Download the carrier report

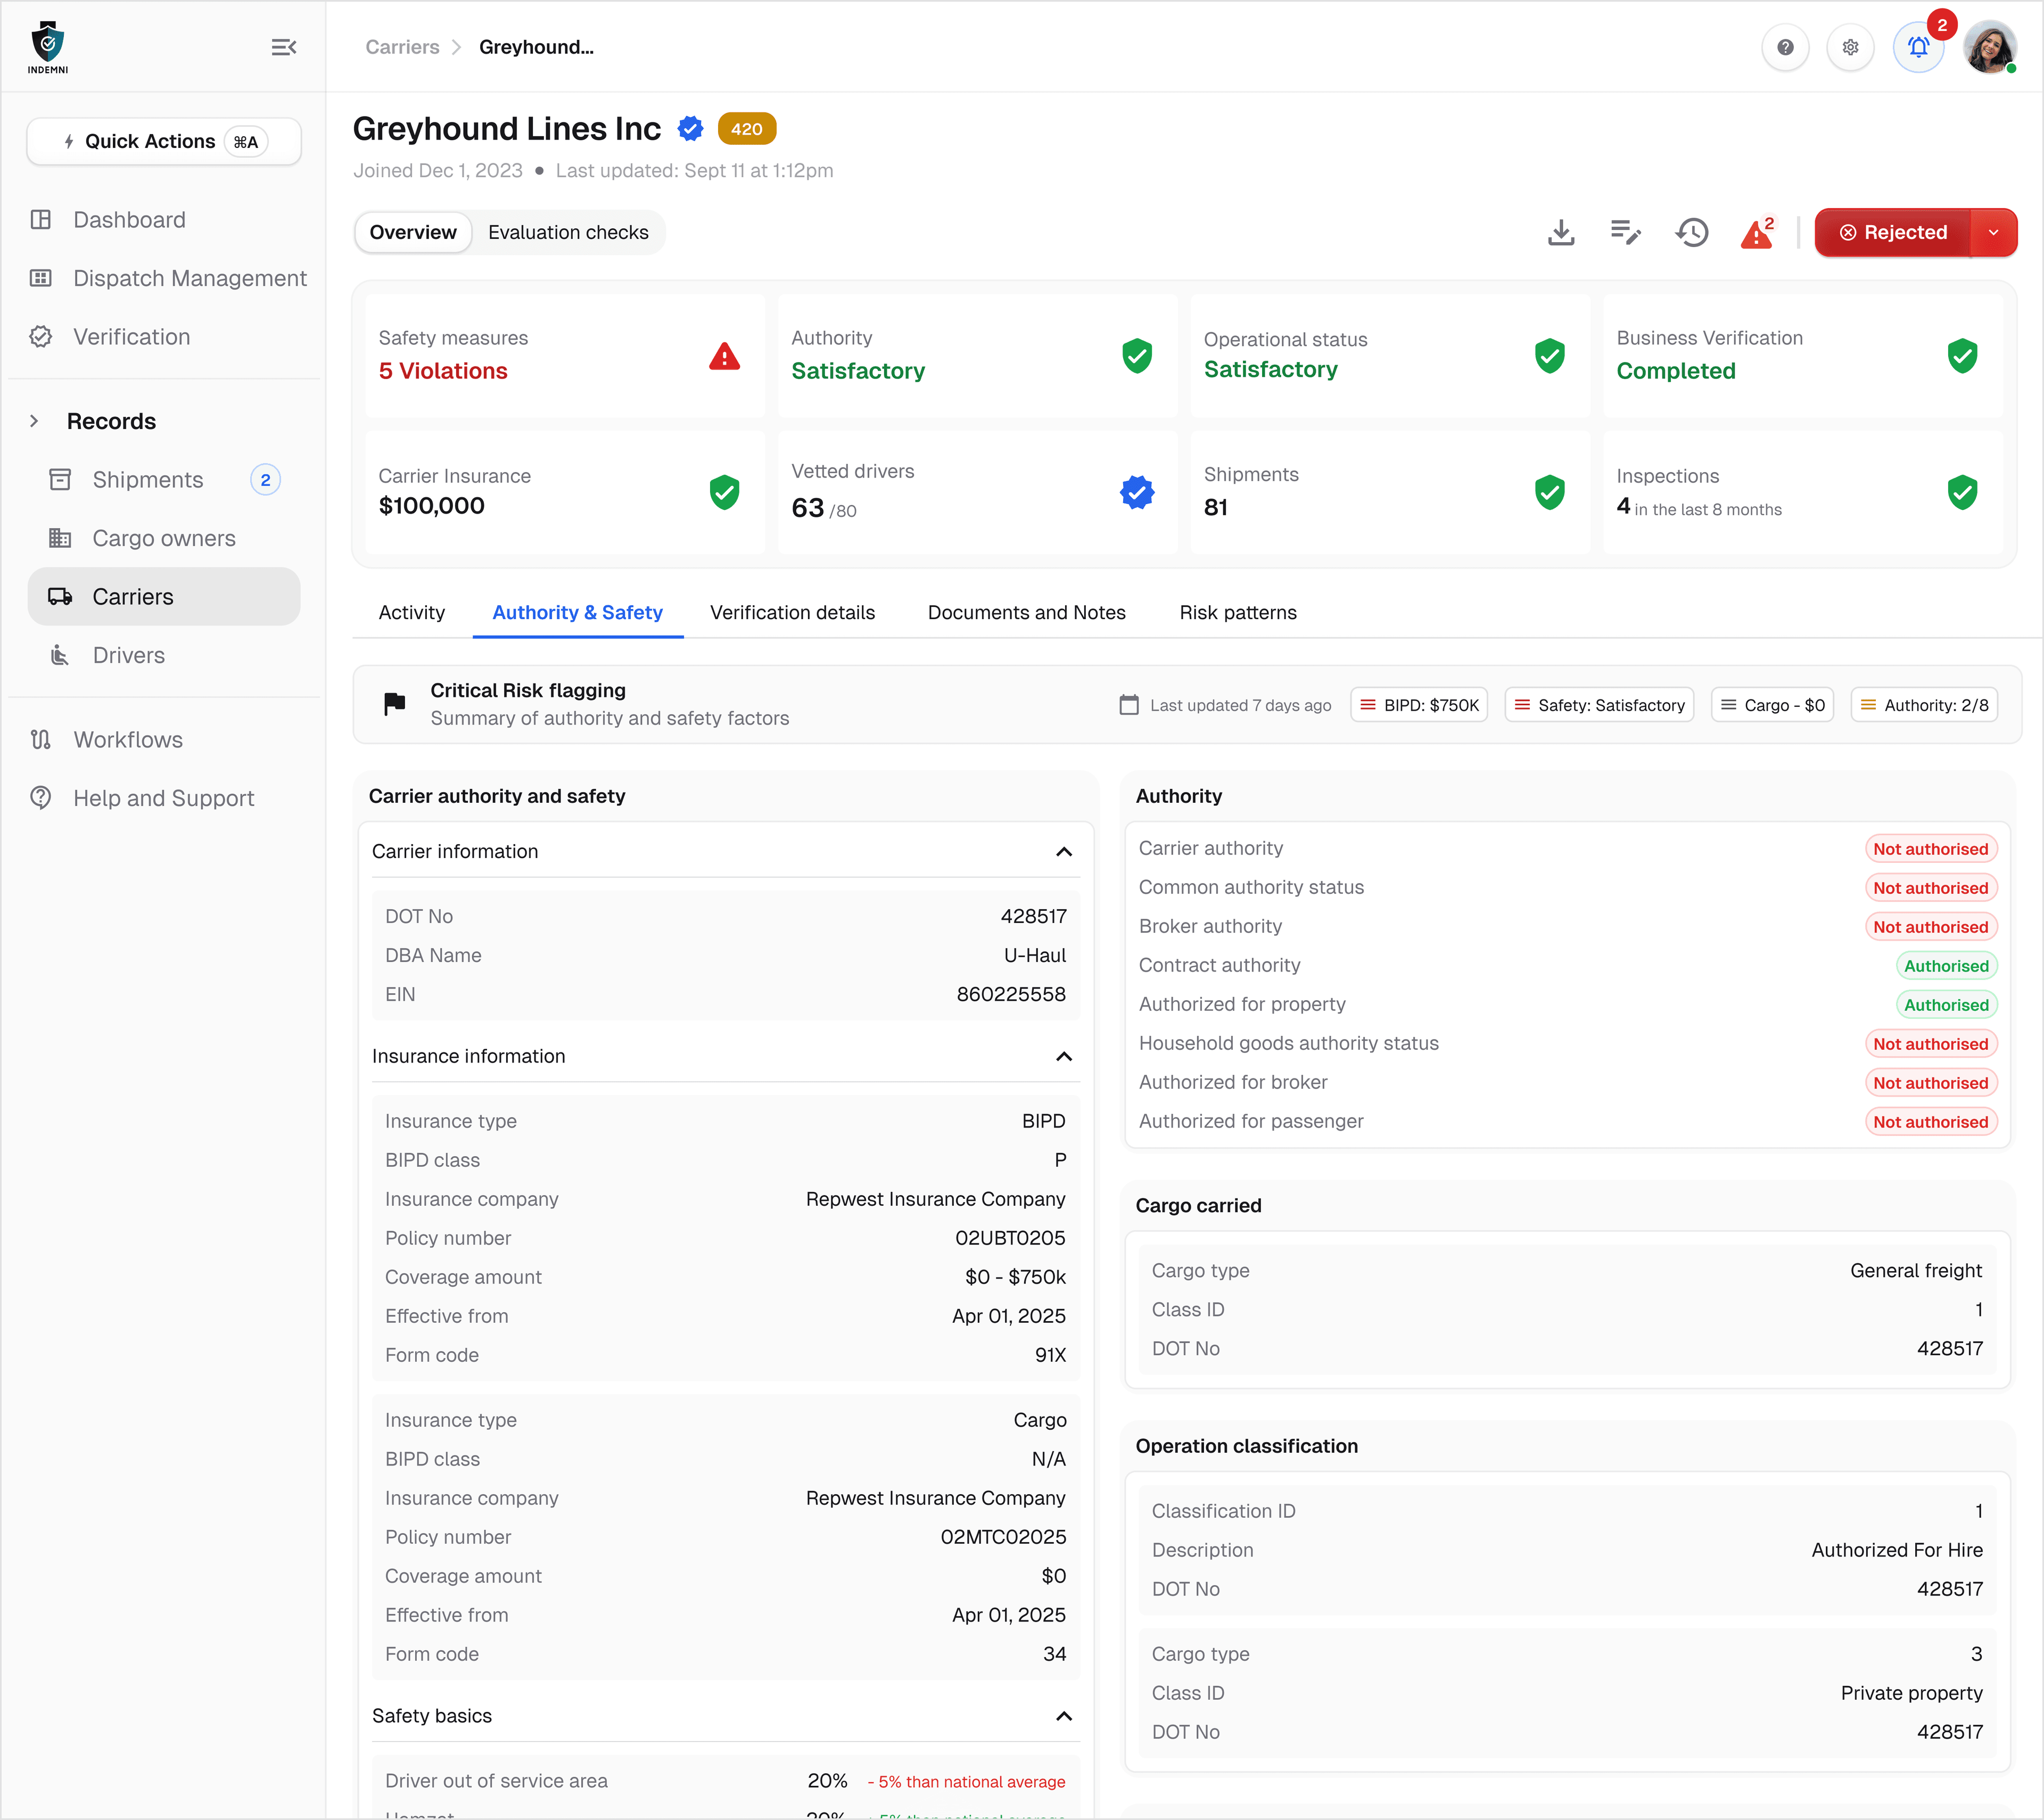pos(1561,233)
